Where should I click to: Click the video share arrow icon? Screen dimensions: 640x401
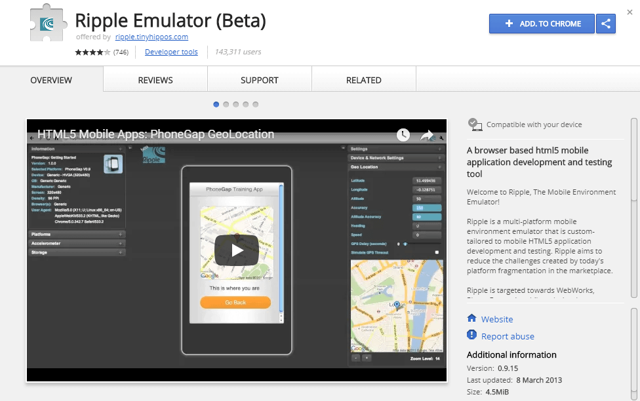[427, 135]
